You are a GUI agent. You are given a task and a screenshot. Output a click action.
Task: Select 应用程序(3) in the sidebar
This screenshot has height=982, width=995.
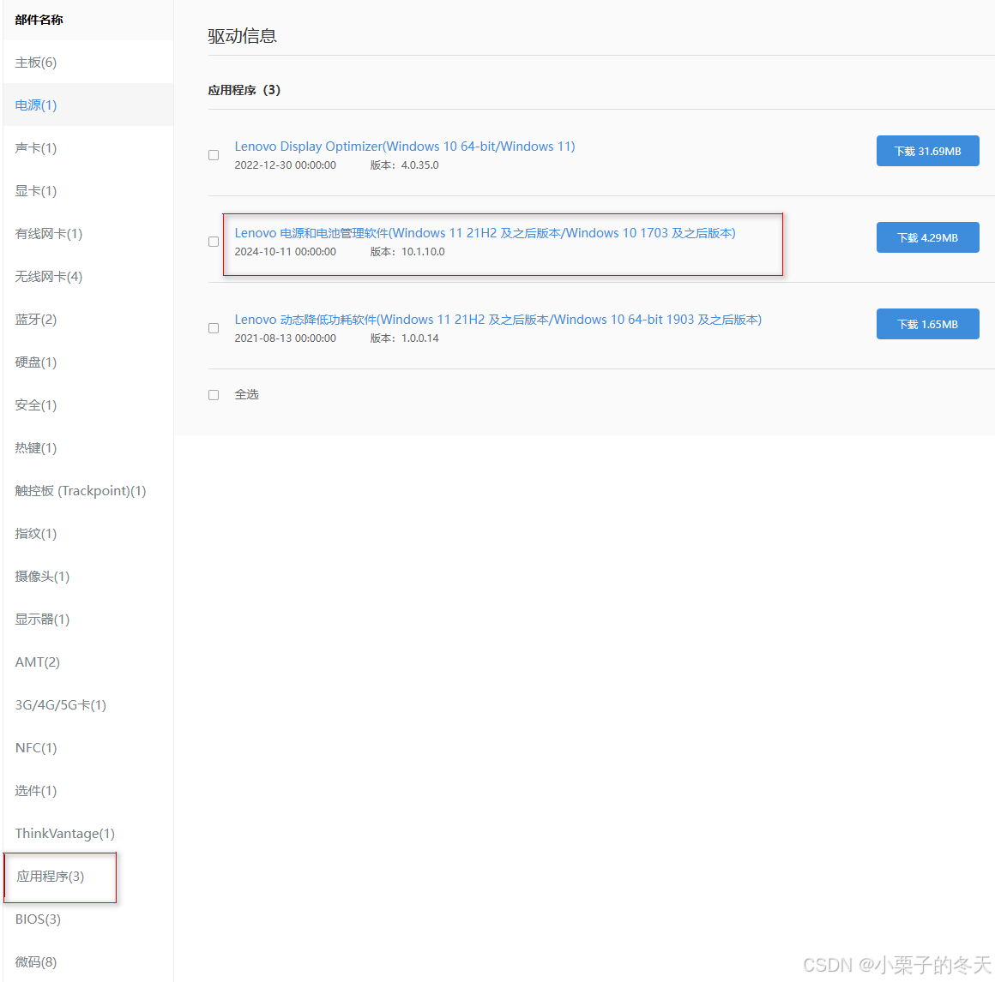click(x=50, y=876)
